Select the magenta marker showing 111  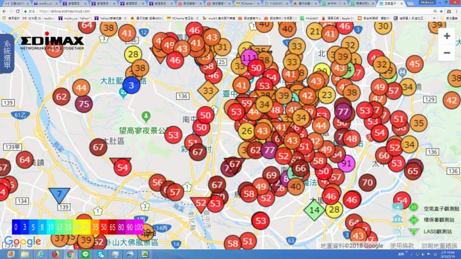point(249,58)
